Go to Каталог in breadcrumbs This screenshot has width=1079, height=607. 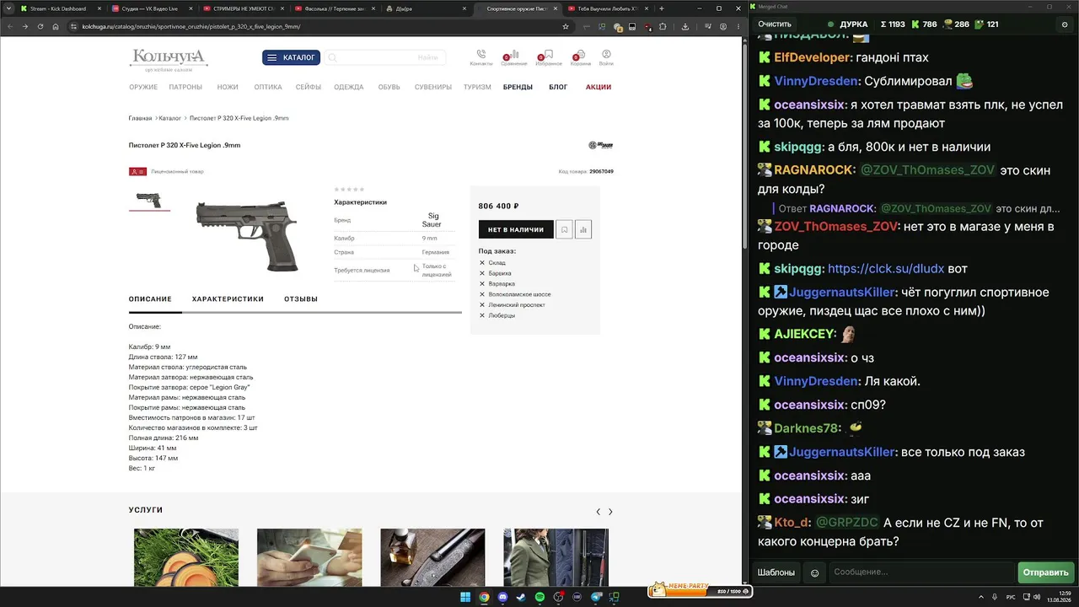click(170, 118)
